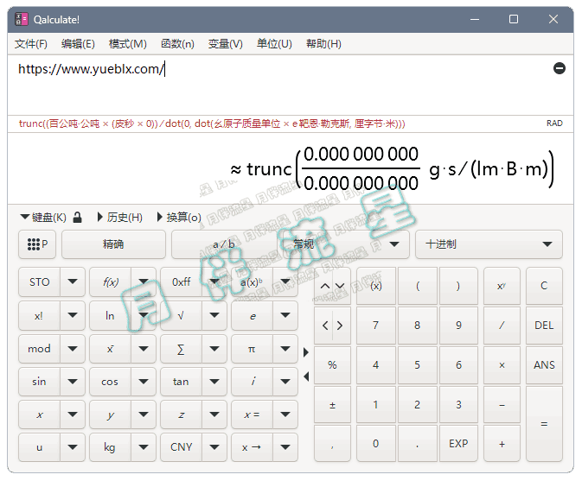Insert the pi constant π
Viewport: 582px width, 481px height.
[252, 349]
